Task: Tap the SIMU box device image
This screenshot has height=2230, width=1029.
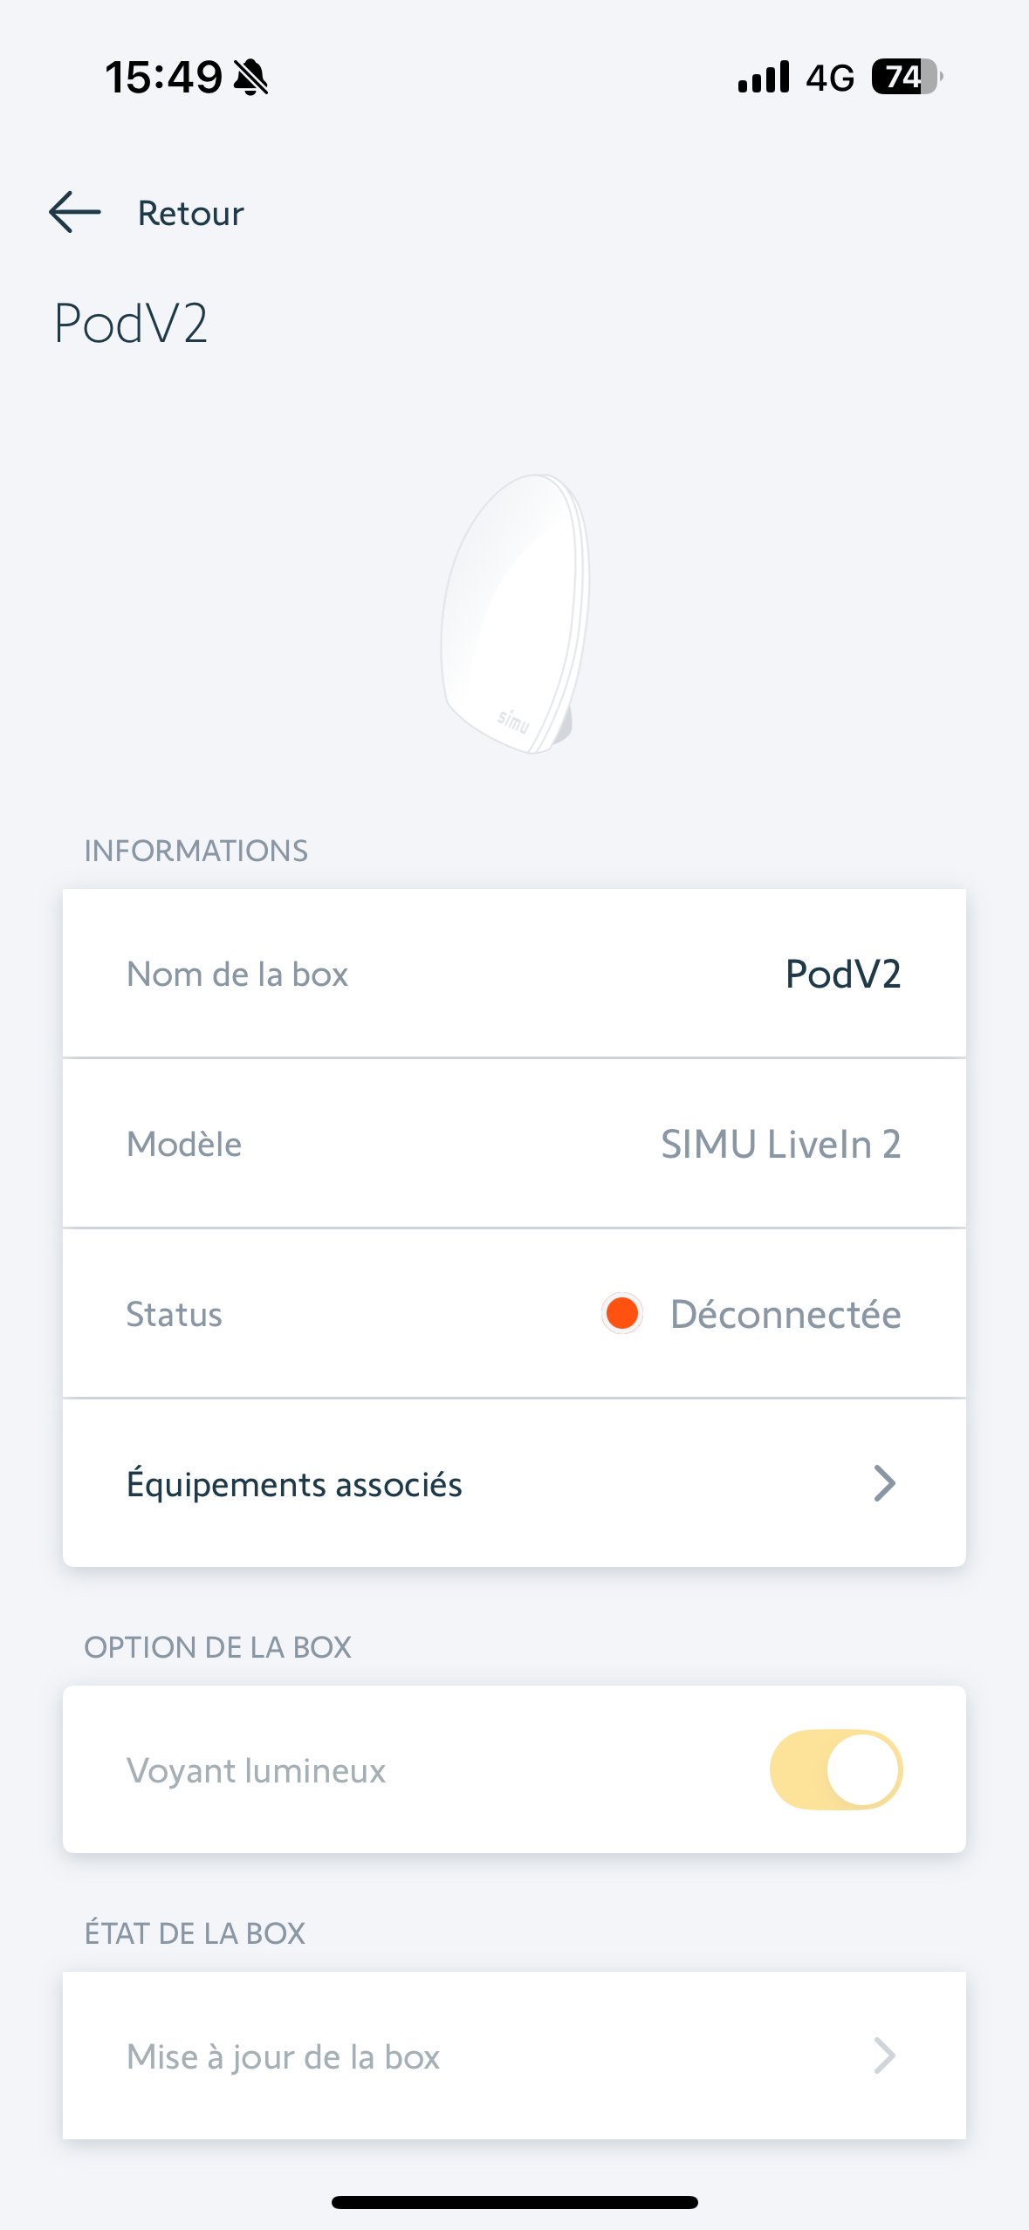Action: click(515, 613)
